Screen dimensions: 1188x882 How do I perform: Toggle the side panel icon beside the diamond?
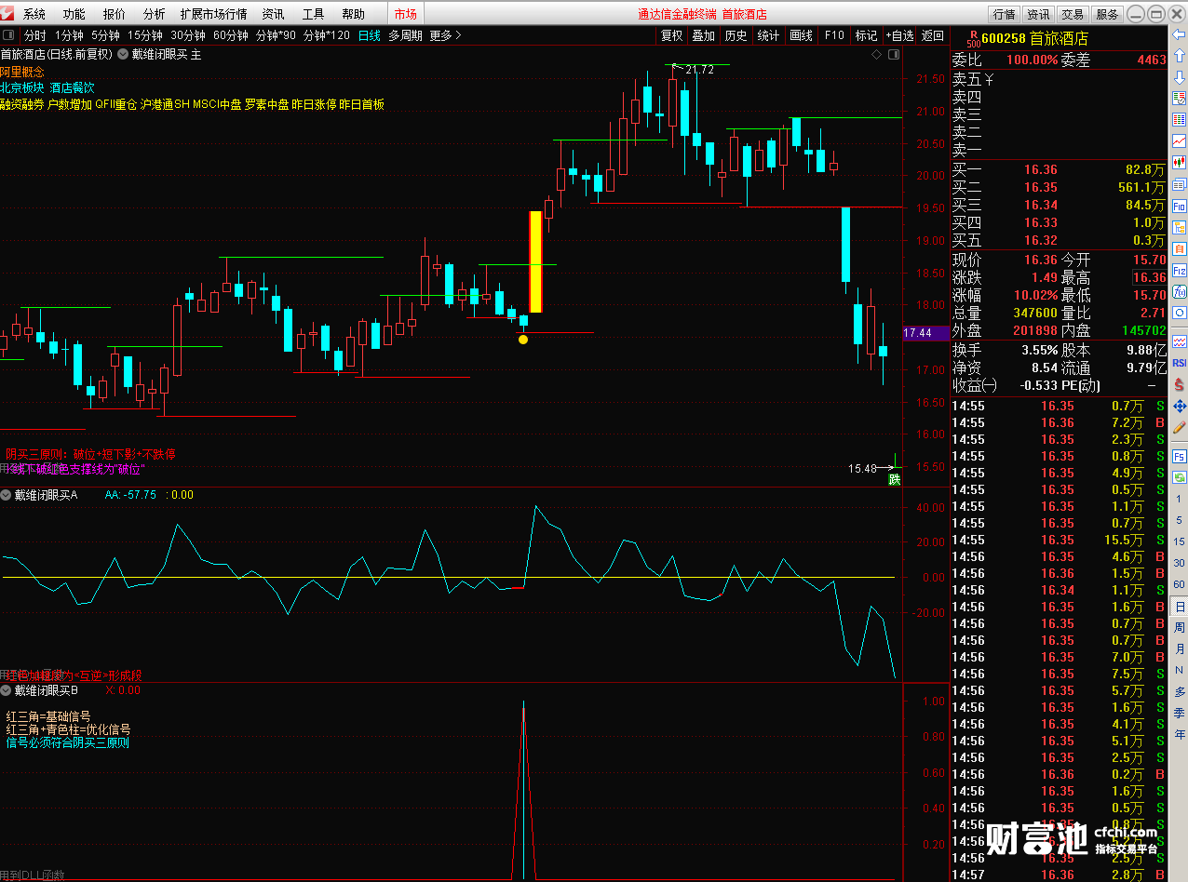coord(895,55)
